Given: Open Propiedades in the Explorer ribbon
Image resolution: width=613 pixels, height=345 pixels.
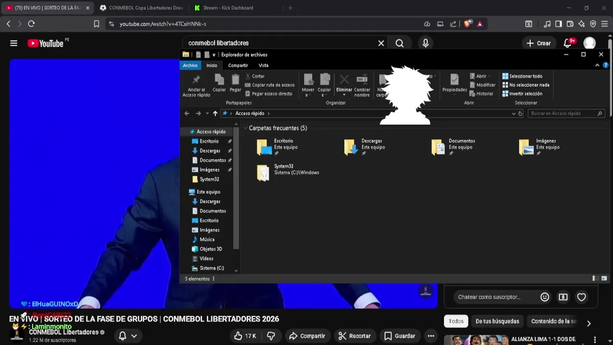Looking at the screenshot, I should tap(454, 83).
